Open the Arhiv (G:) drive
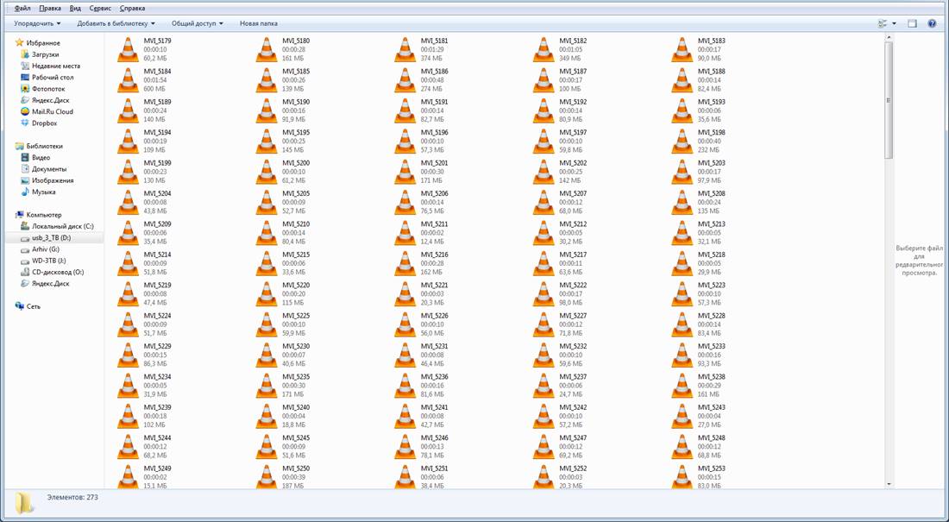The height and width of the screenshot is (522, 949). tap(46, 249)
